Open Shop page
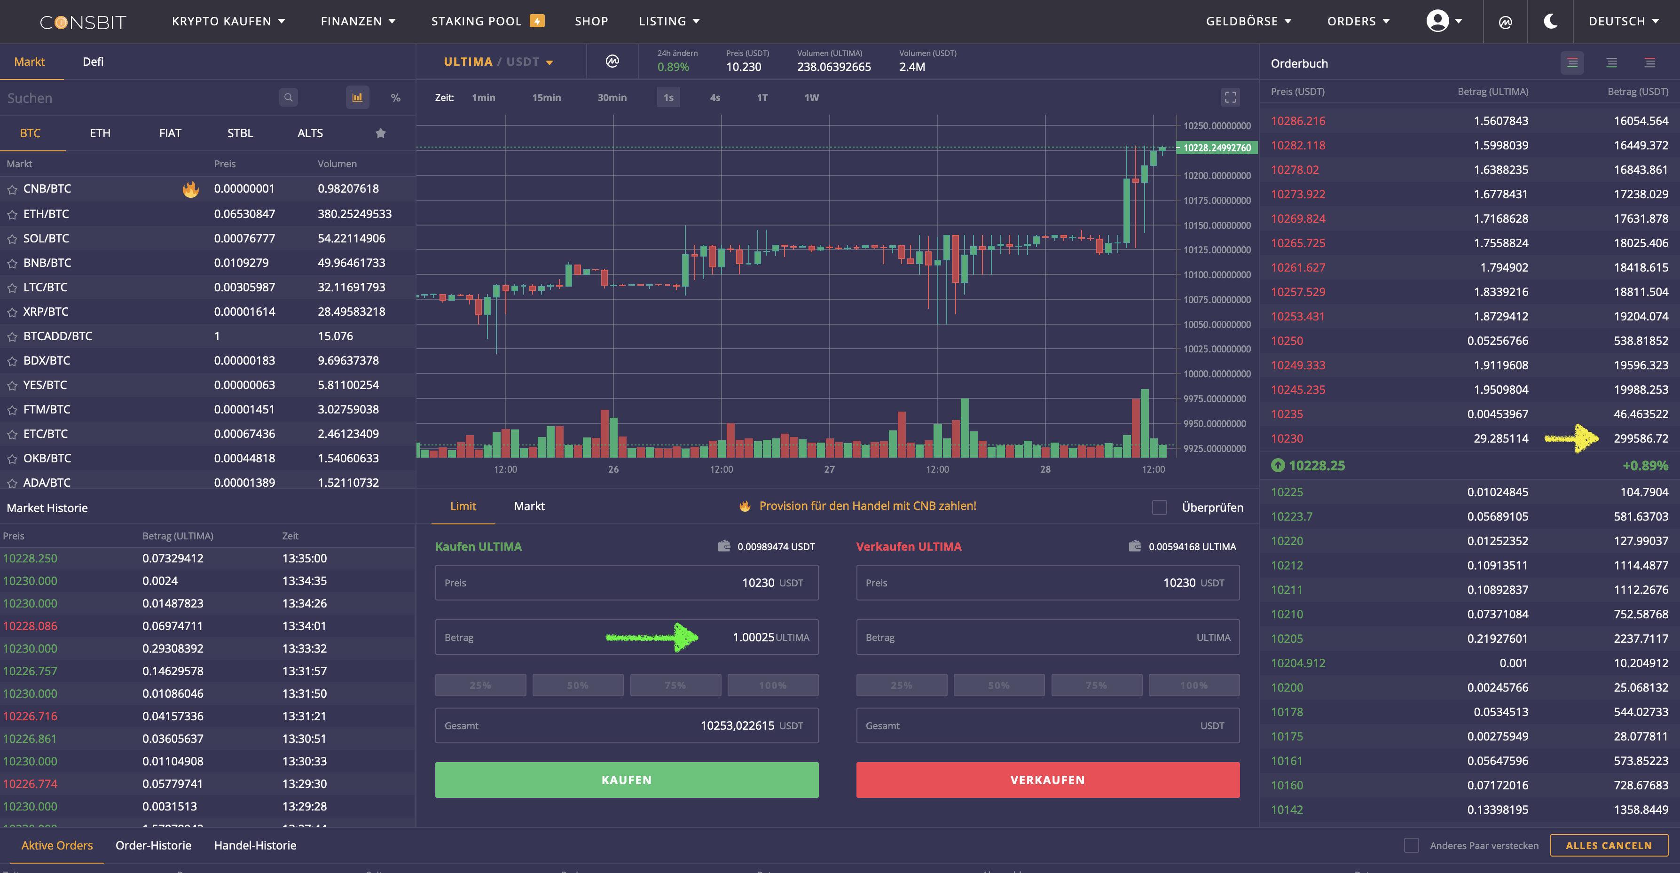The image size is (1680, 873). pyautogui.click(x=591, y=22)
